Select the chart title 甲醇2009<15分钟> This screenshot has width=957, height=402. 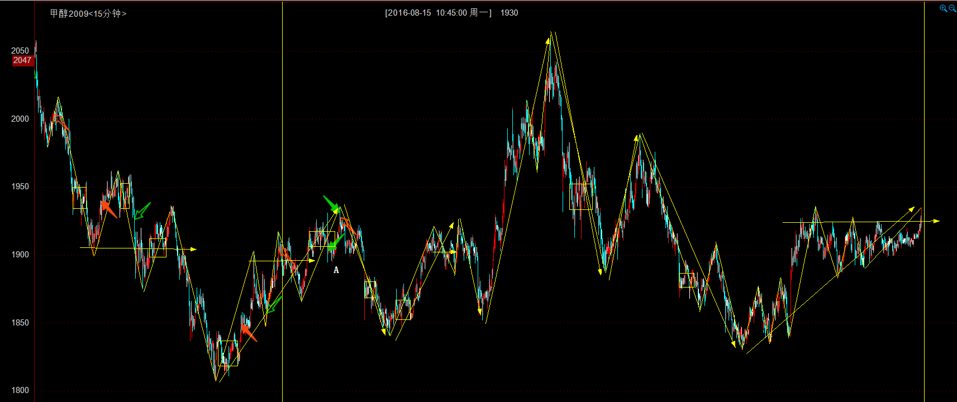pyautogui.click(x=88, y=13)
